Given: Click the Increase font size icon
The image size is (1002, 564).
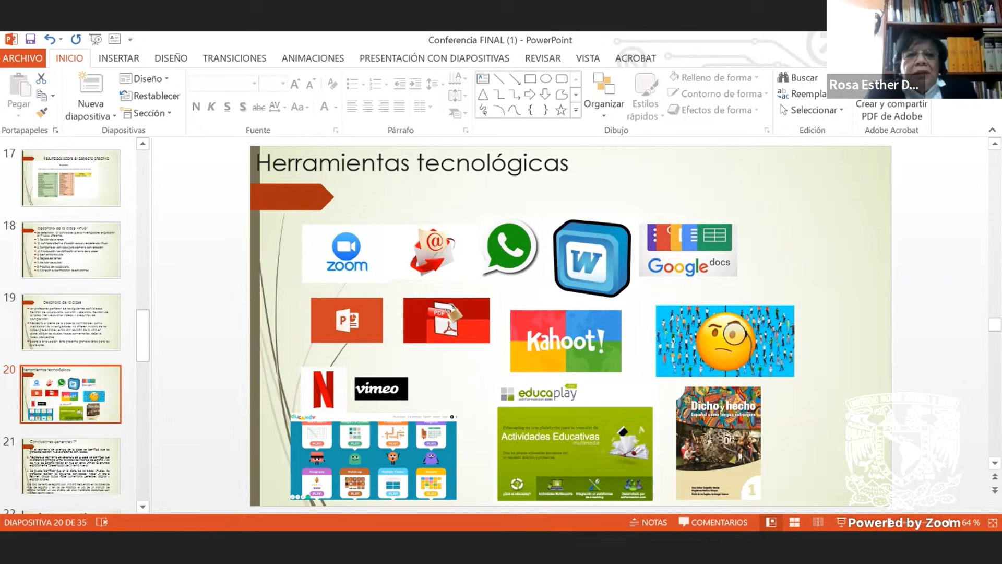Looking at the screenshot, I should pos(295,84).
